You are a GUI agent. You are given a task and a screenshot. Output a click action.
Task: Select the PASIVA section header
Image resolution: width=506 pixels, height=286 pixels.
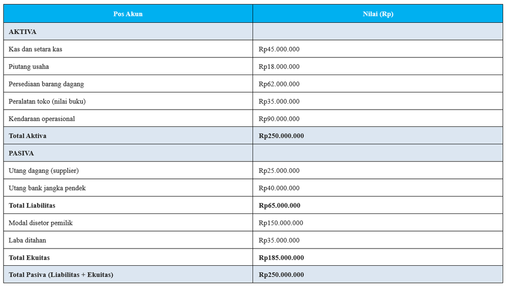253,153
